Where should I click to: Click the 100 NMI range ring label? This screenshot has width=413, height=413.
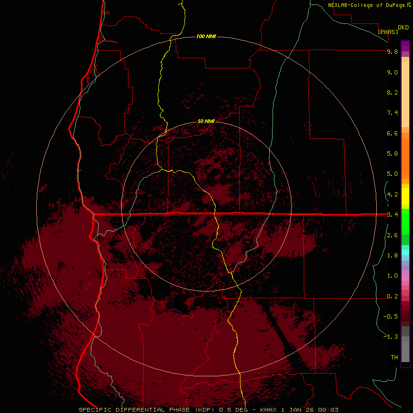pos(206,36)
